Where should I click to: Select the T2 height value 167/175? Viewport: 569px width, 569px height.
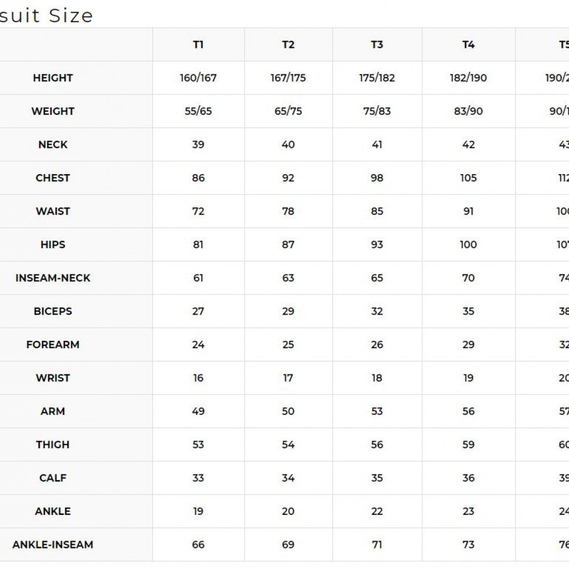click(x=288, y=78)
